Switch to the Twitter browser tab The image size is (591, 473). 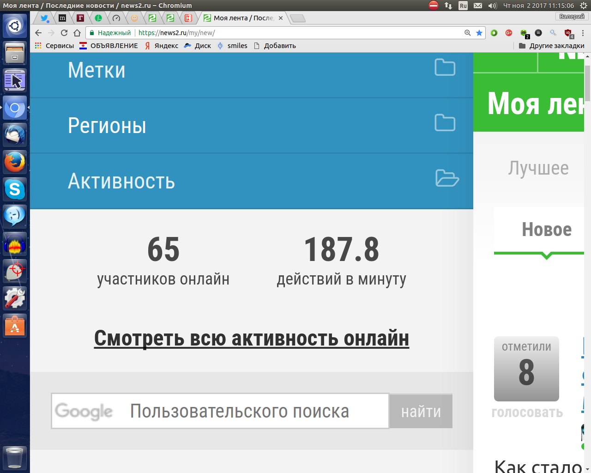[44, 18]
